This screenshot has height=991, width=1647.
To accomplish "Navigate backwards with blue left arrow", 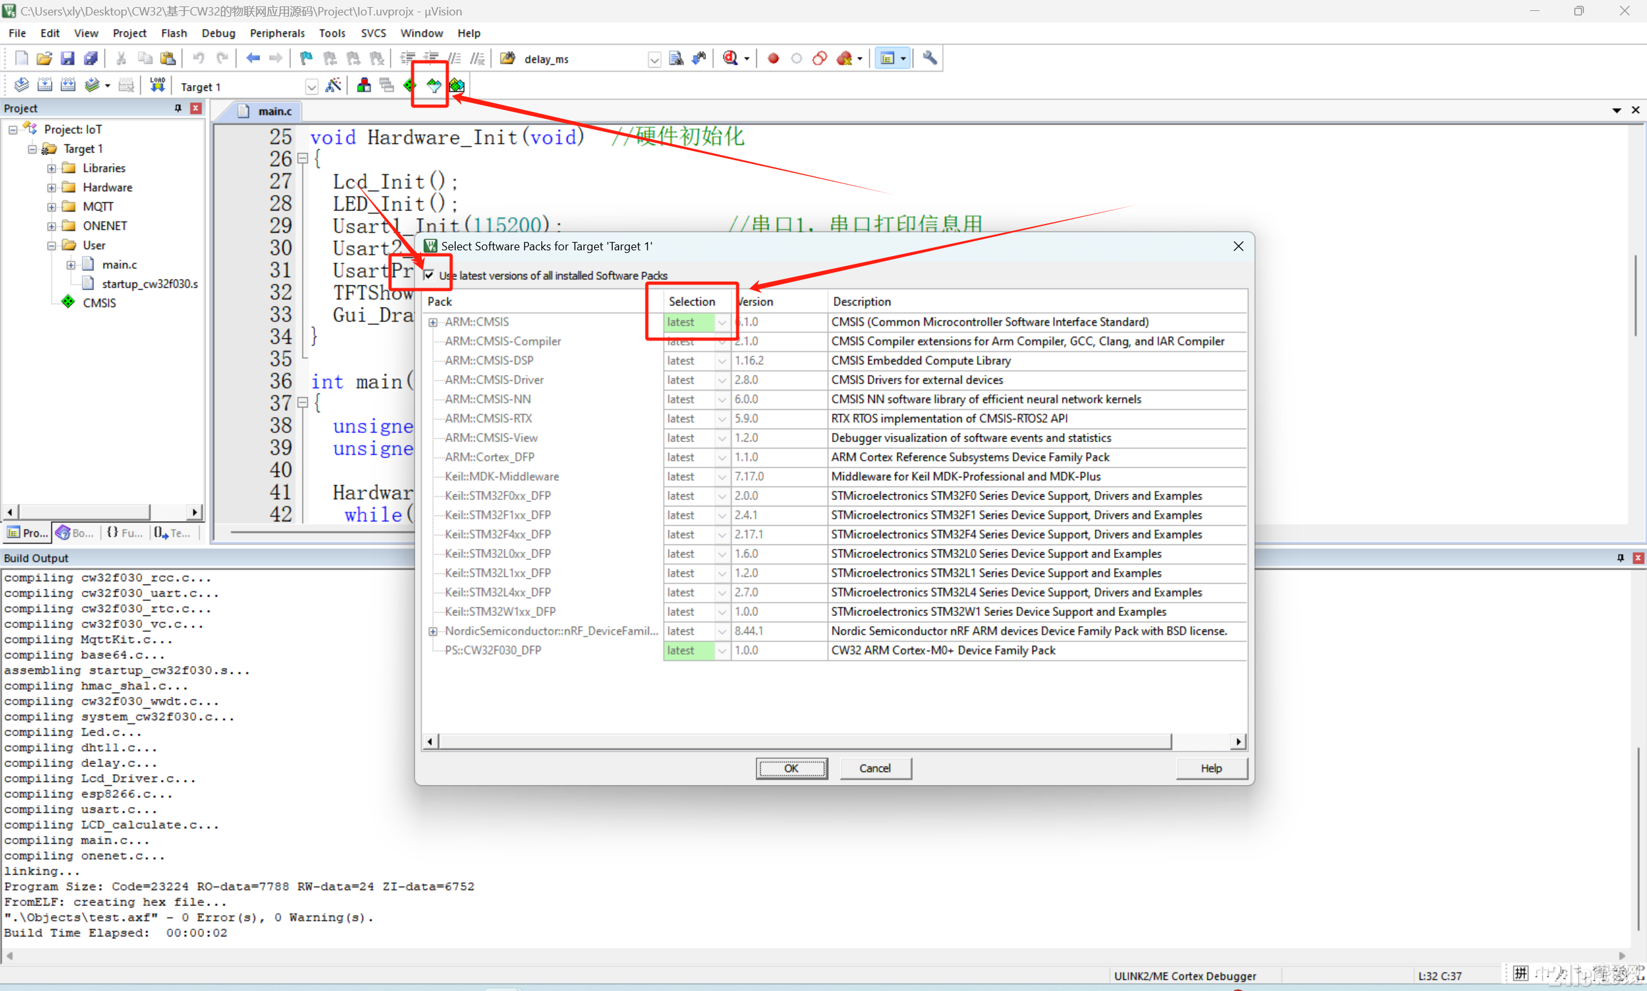I will coord(252,59).
